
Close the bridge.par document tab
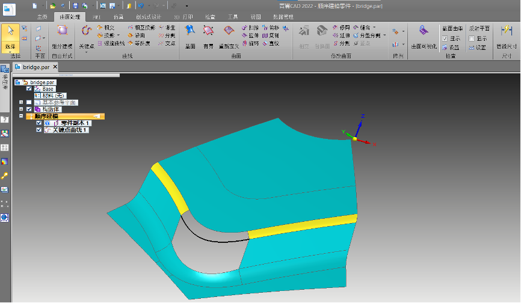[54, 67]
